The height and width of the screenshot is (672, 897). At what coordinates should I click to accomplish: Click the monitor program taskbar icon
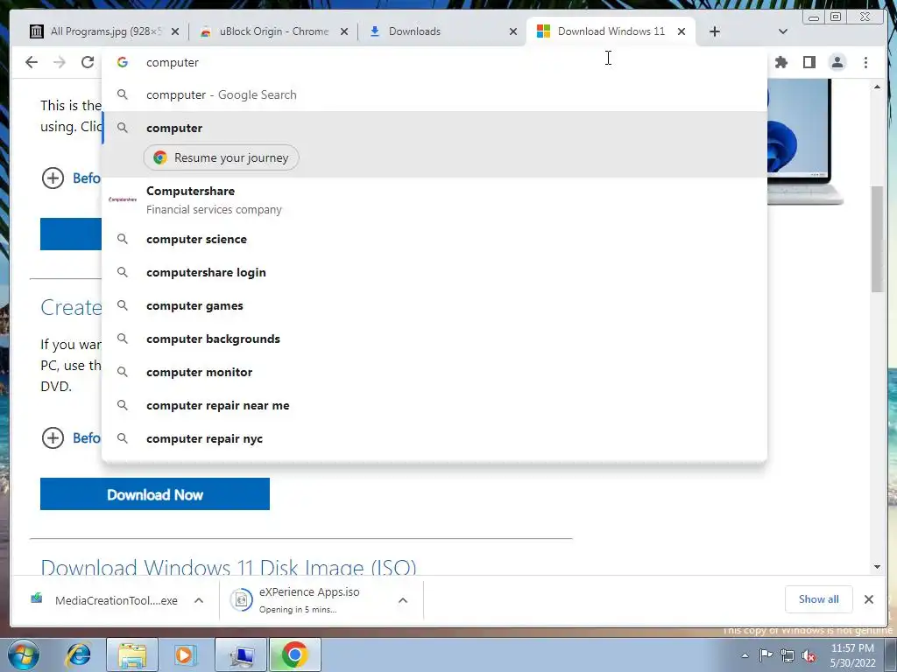coord(241,654)
